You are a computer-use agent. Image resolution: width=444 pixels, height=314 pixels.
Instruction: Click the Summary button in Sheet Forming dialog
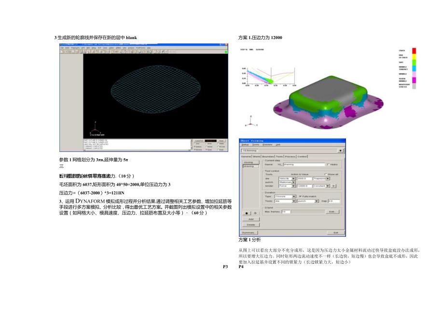248,232
